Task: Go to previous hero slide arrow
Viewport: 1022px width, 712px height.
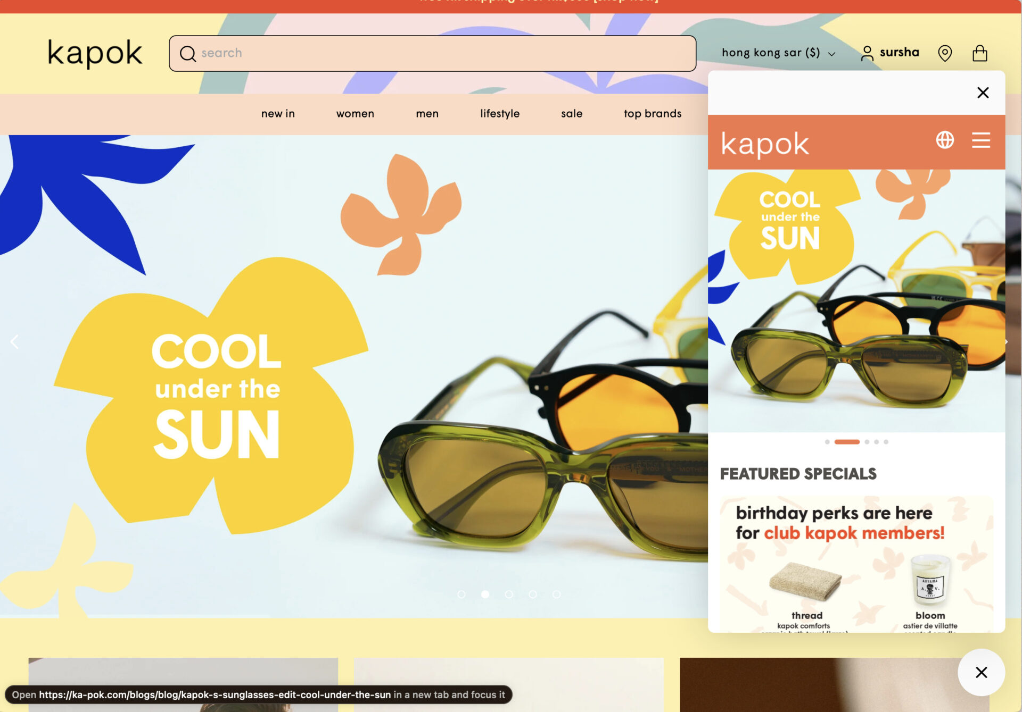Action: [x=15, y=341]
